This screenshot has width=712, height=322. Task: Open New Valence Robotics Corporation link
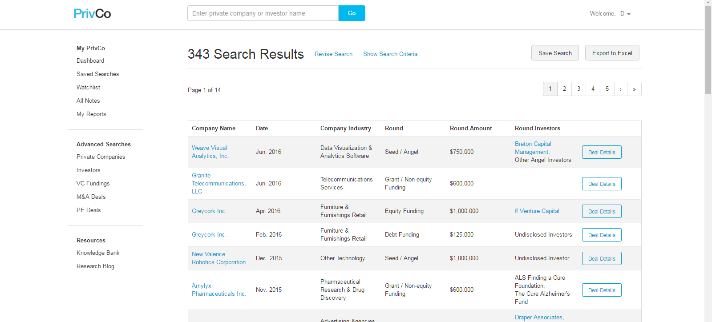coord(218,258)
